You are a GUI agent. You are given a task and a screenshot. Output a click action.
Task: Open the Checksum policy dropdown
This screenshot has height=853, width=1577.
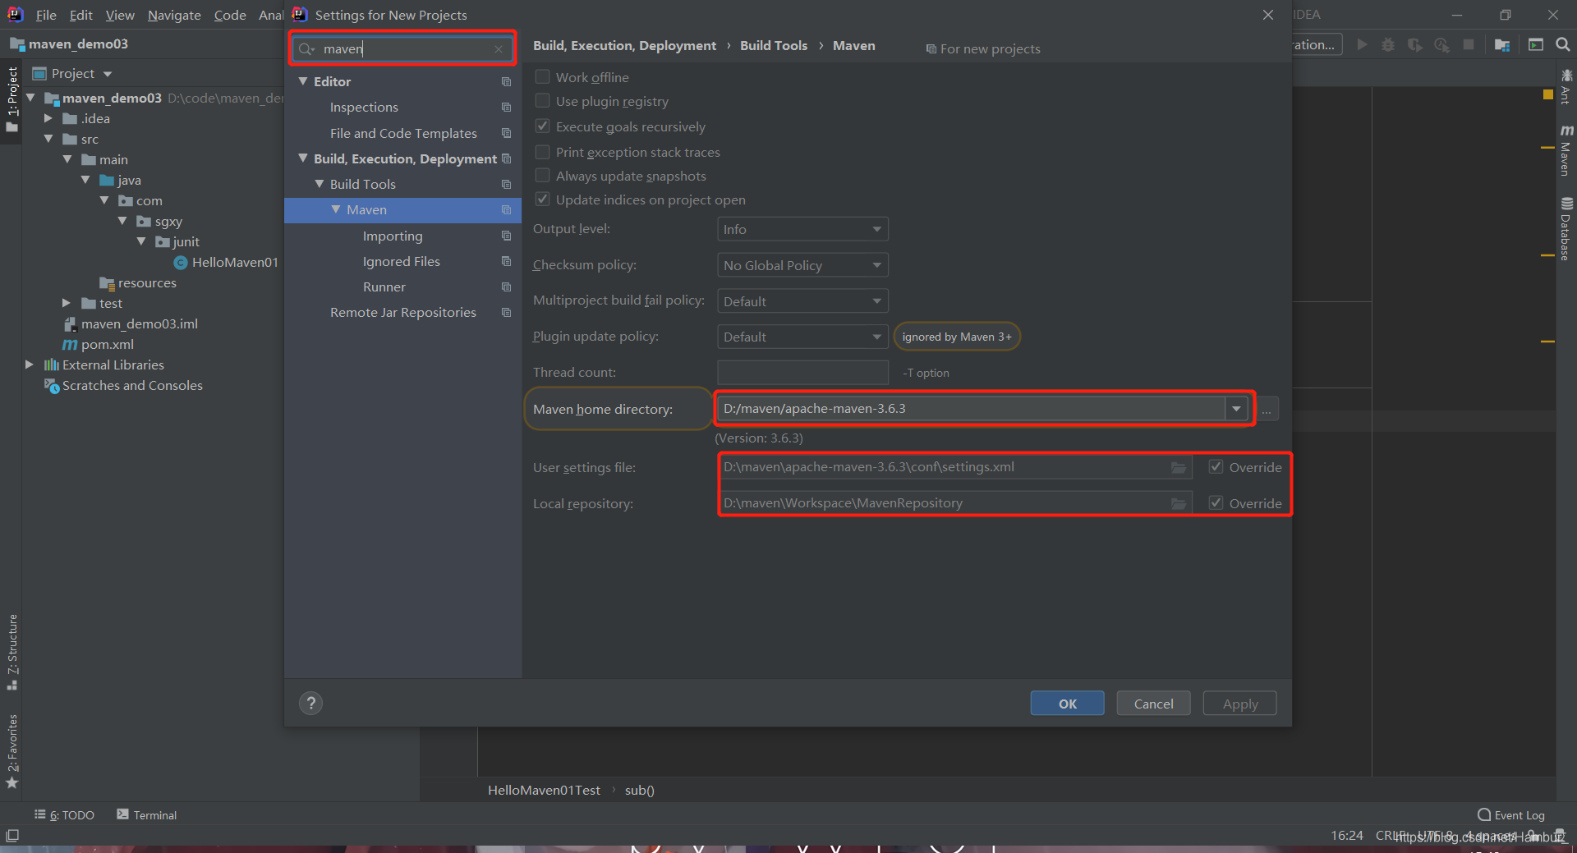click(802, 265)
